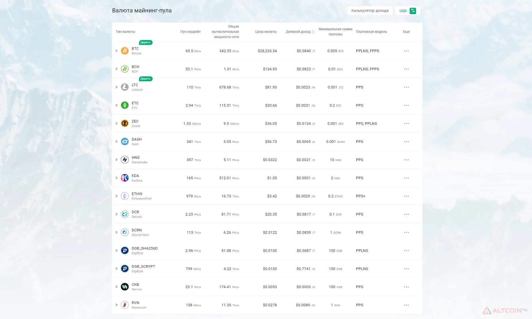This screenshot has height=319, width=532.
Task: Click the Nervos CKB coin icon
Action: point(125,287)
